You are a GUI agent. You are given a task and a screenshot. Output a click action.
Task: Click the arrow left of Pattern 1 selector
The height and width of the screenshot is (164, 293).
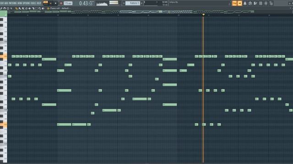click(x=124, y=3)
